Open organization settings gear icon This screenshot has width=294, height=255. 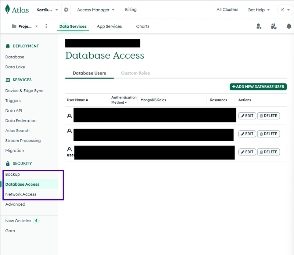(x=66, y=10)
